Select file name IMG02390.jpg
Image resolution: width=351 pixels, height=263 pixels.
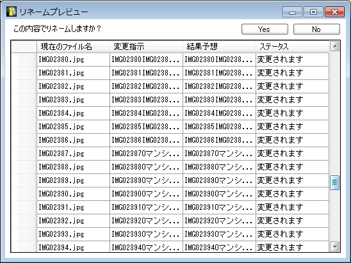[x=74, y=194]
